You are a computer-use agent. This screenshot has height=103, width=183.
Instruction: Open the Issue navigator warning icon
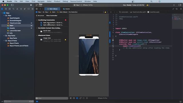tap(17, 9)
